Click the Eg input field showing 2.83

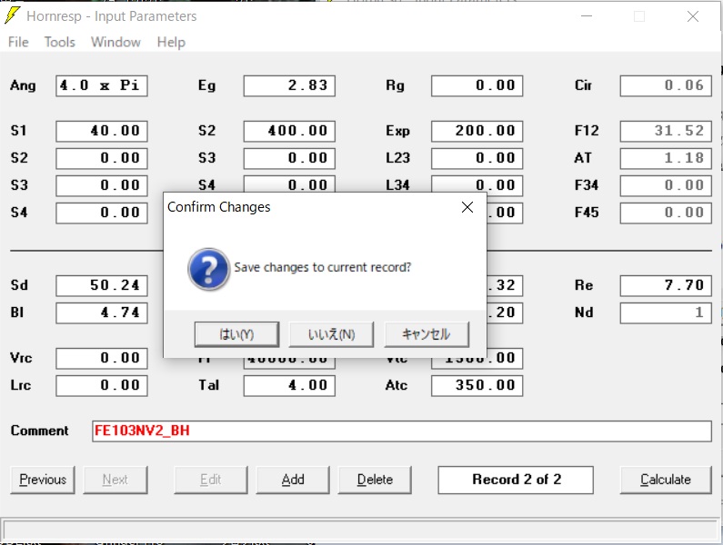pyautogui.click(x=289, y=86)
